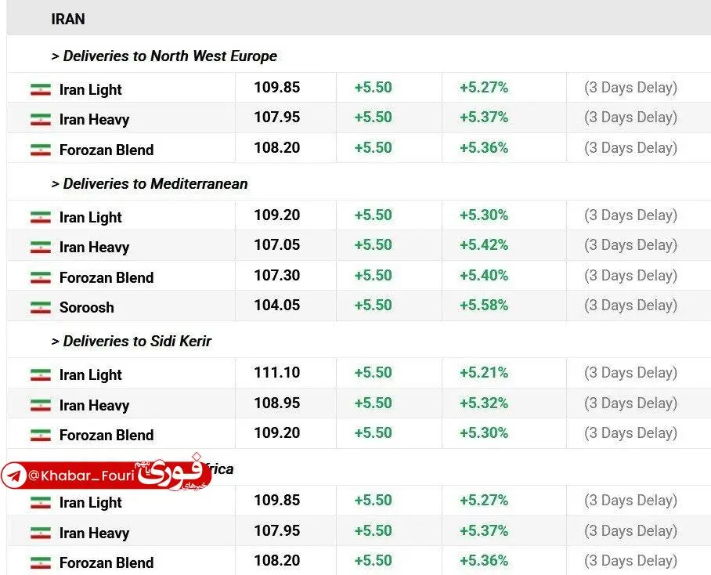
Task: Click the 111.10 price cell
Action: 276,373
